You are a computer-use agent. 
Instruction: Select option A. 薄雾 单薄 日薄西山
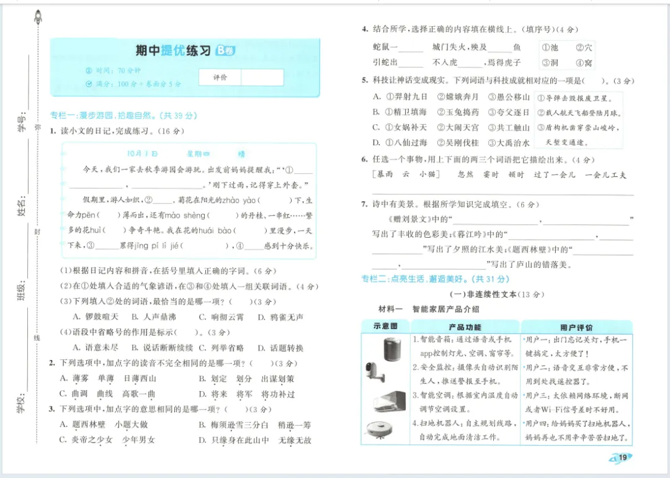click(x=108, y=379)
